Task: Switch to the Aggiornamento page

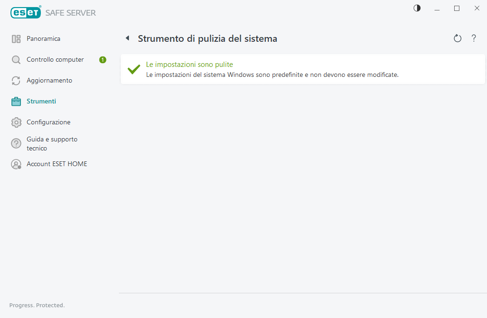Action: (49, 81)
